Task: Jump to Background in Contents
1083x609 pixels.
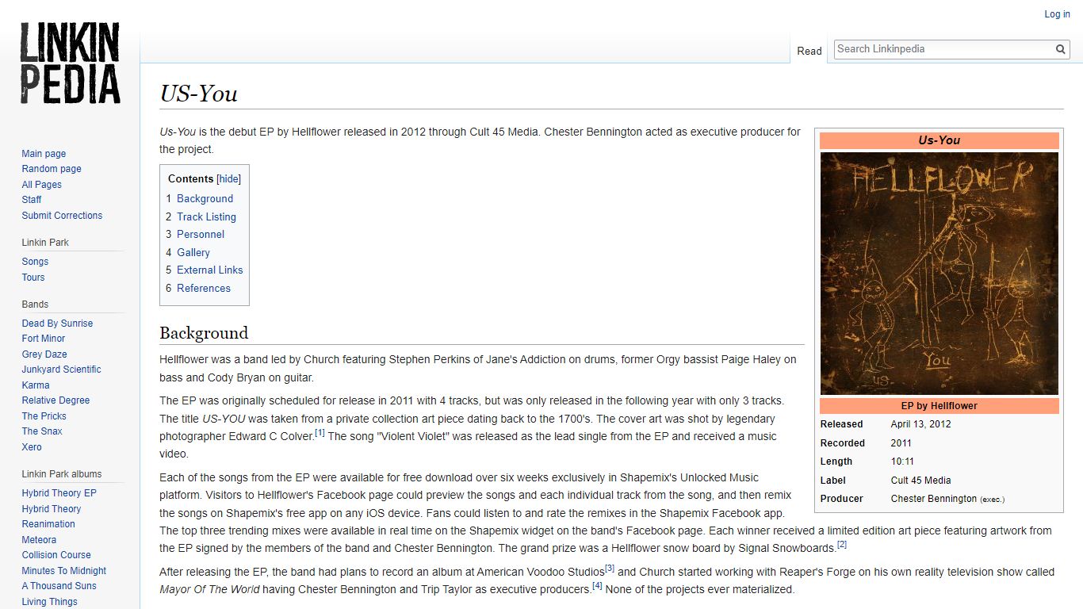Action: [x=205, y=199]
